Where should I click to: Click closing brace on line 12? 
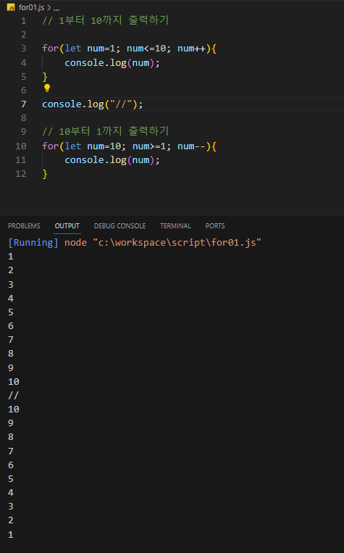[45, 174]
